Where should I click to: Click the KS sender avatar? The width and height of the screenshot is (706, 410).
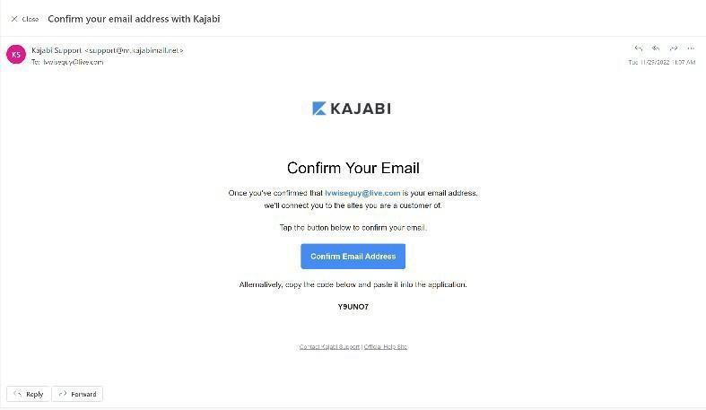pyautogui.click(x=15, y=55)
